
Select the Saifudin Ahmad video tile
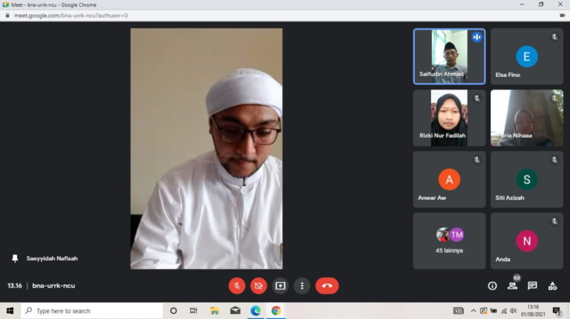pyautogui.click(x=449, y=56)
